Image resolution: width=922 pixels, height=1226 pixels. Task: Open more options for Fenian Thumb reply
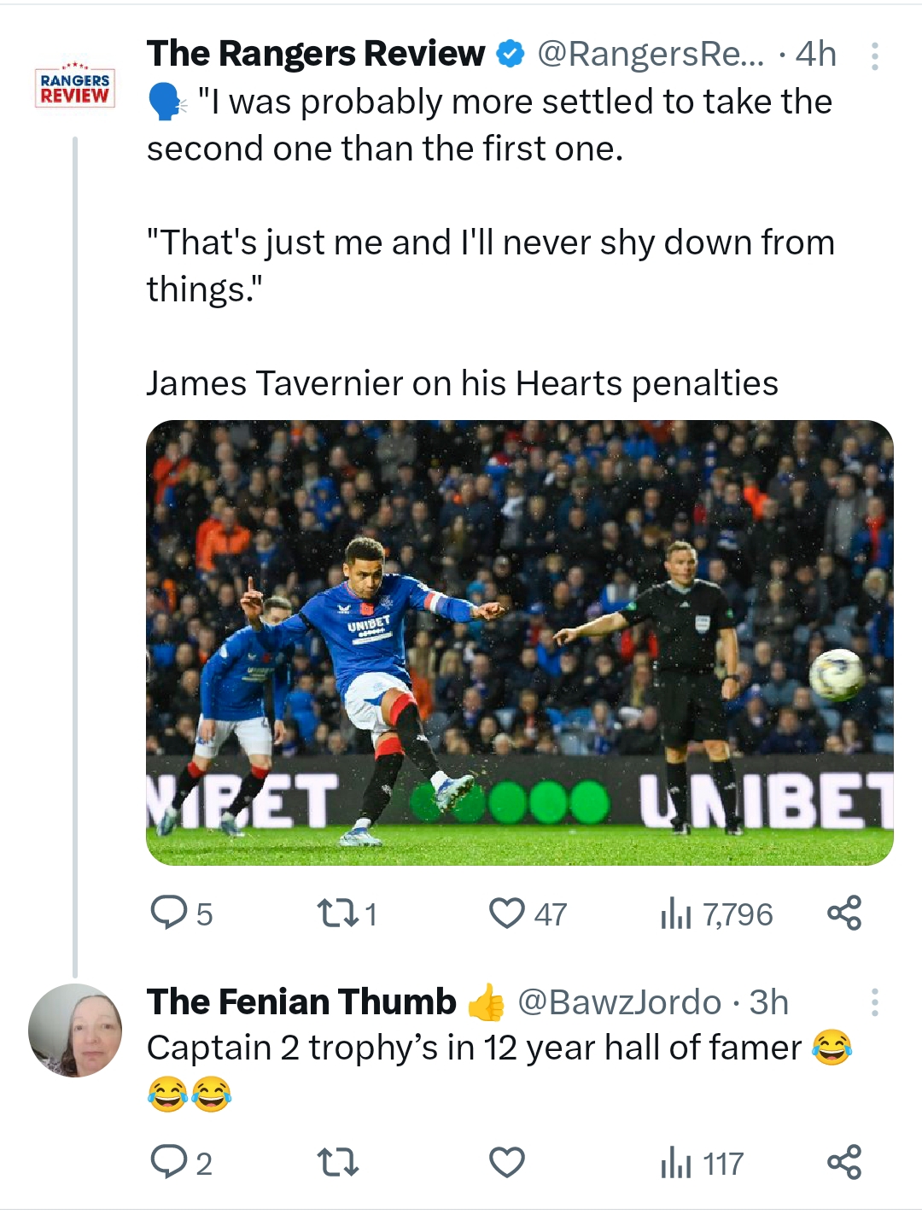(x=874, y=1002)
